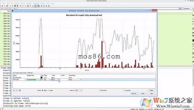The width and height of the screenshot is (194, 110).
Task: Toggle auto scroll during live capture
Action: coord(36,6)
